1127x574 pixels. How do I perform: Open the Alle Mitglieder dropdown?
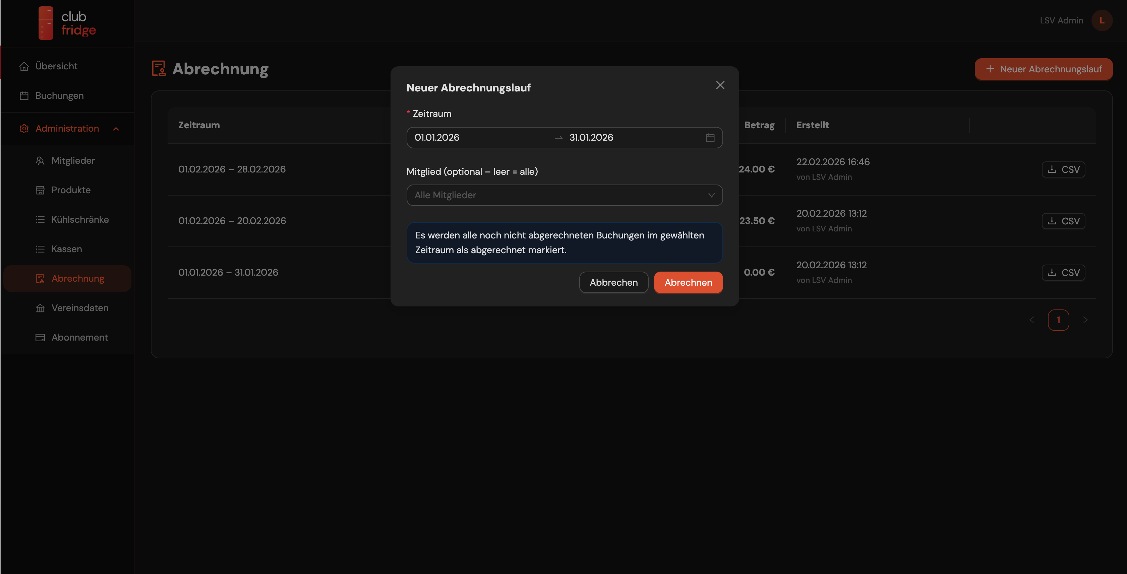[564, 196]
